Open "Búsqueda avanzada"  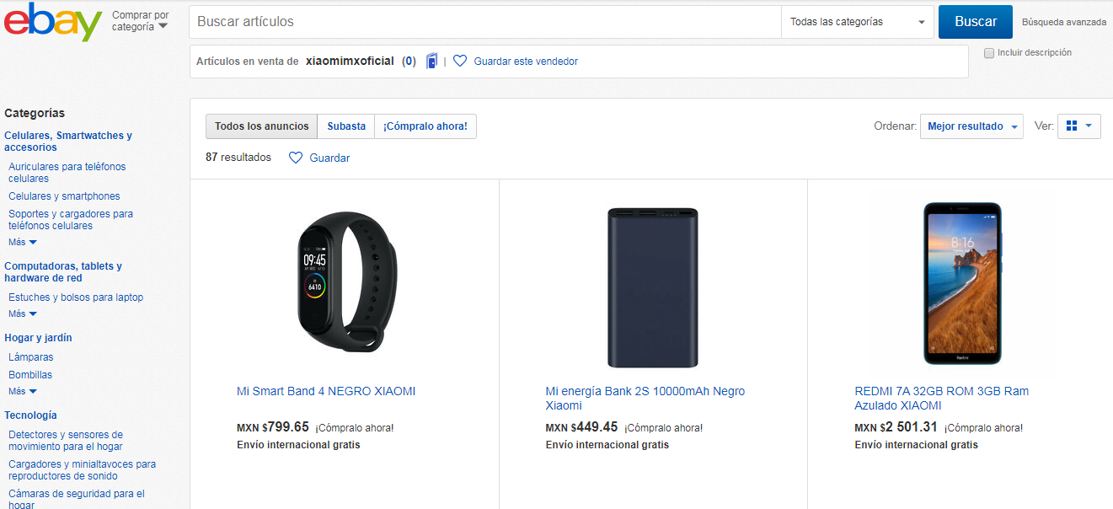coord(1063,22)
